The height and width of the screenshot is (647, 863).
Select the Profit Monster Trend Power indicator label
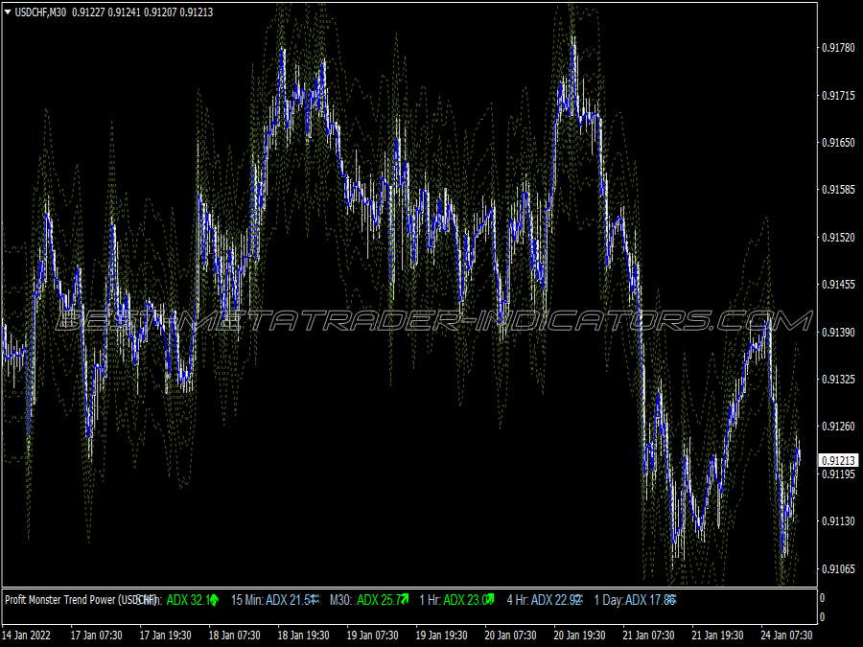tap(82, 600)
